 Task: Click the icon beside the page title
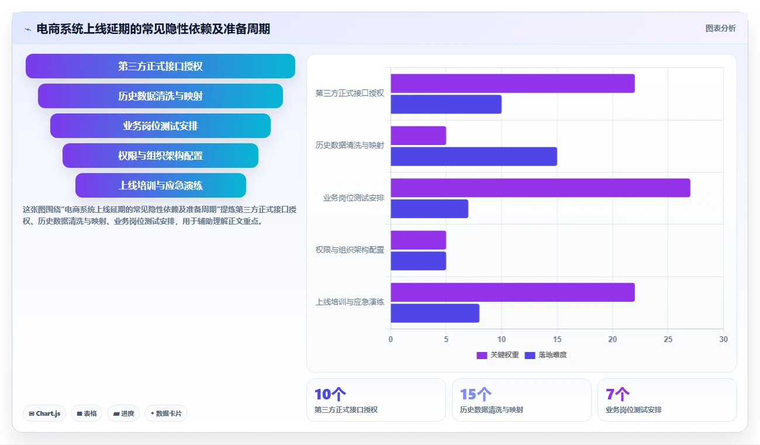click(x=27, y=29)
